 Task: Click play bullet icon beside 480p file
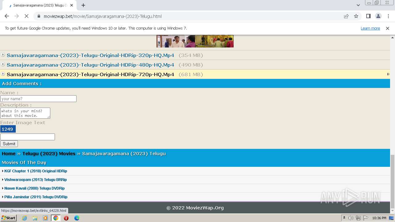(3, 64)
